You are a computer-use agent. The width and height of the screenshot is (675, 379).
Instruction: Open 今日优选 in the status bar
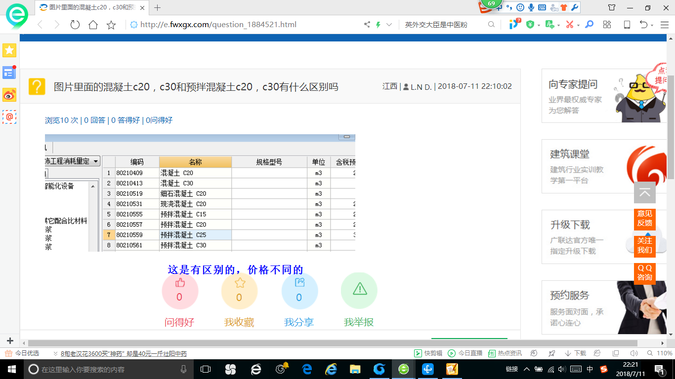point(22,353)
